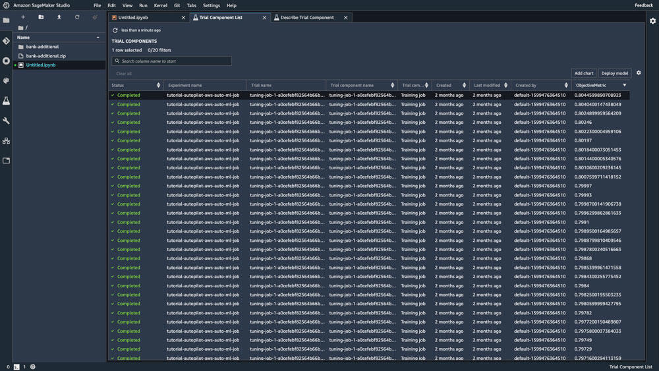Click the Trial name column header

261,85
